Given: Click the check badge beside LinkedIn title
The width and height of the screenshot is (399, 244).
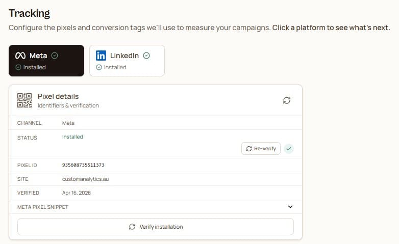Looking at the screenshot, I should point(146,56).
